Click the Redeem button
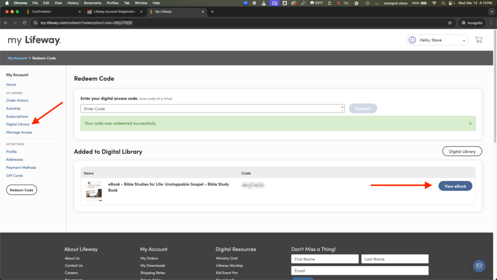The height and width of the screenshot is (280, 497). pyautogui.click(x=363, y=108)
